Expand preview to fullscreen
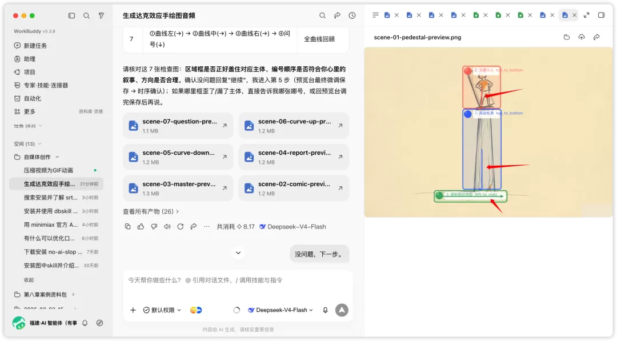Screen dimensions: 617x341 coord(587,15)
